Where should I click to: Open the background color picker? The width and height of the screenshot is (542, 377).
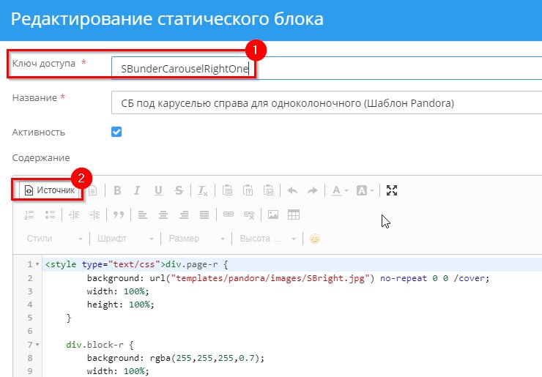(365, 190)
